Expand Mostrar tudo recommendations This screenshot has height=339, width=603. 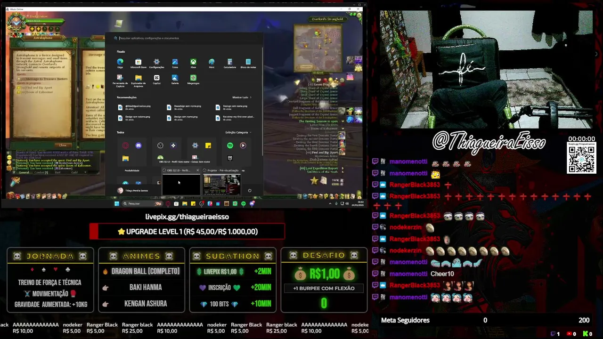coord(242,97)
